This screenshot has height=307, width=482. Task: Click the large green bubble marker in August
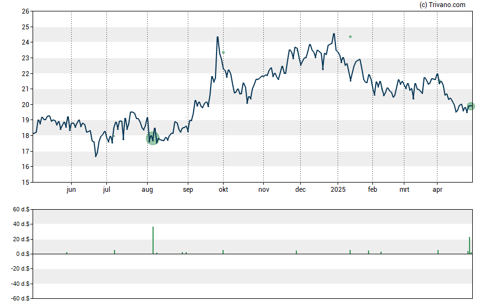pos(153,138)
